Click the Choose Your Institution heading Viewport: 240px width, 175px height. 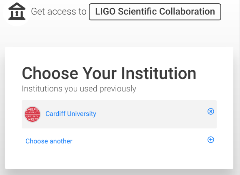coord(109,74)
